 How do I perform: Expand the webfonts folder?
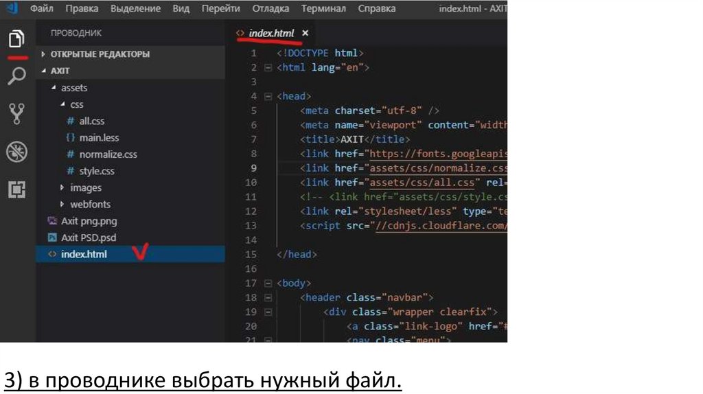(x=89, y=204)
